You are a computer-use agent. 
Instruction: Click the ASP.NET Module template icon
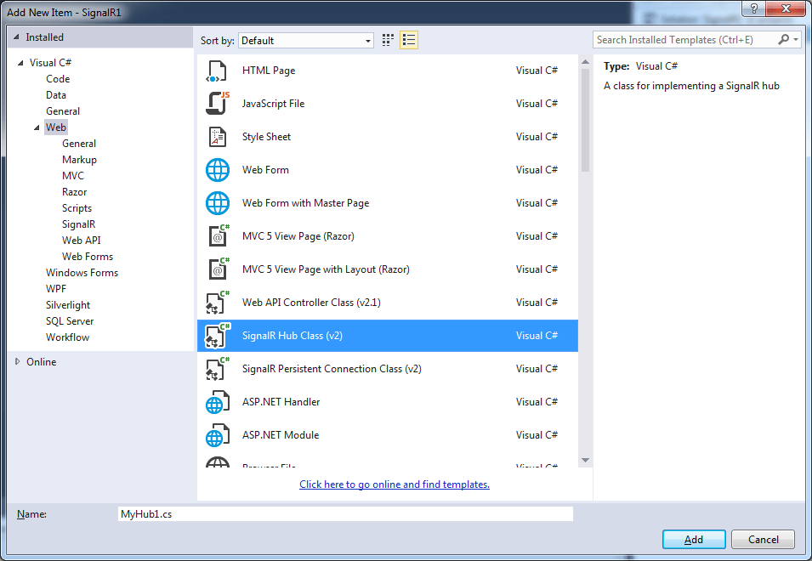(218, 434)
